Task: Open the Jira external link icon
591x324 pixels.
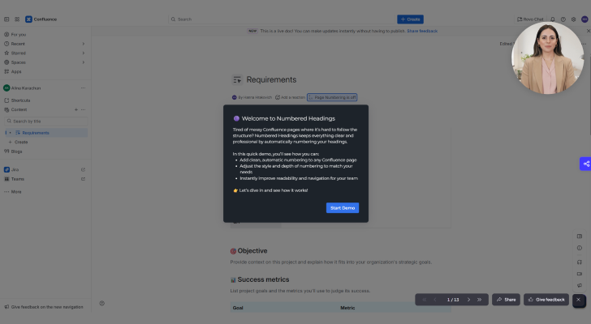Action: [83, 169]
